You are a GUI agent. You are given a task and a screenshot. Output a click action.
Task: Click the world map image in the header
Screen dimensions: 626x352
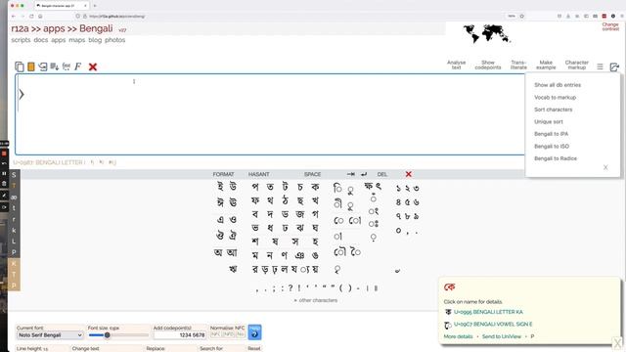[x=486, y=33]
